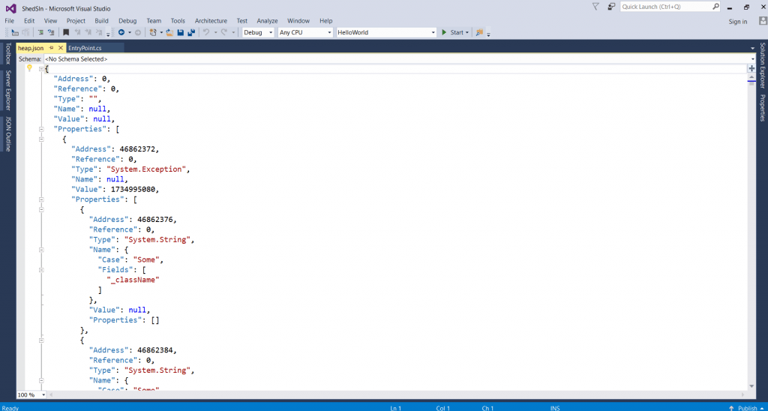Click the lightbulb quick actions icon
Image resolution: width=768 pixels, height=411 pixels.
(29, 68)
